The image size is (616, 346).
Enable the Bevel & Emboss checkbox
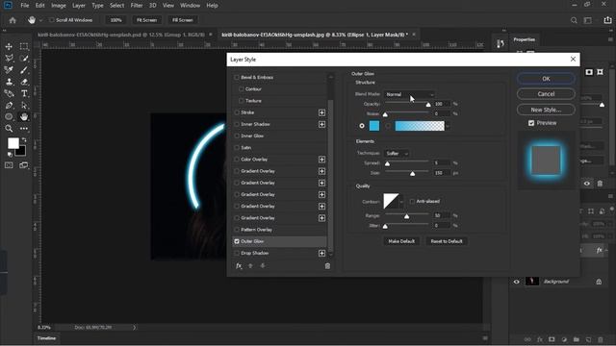237,77
